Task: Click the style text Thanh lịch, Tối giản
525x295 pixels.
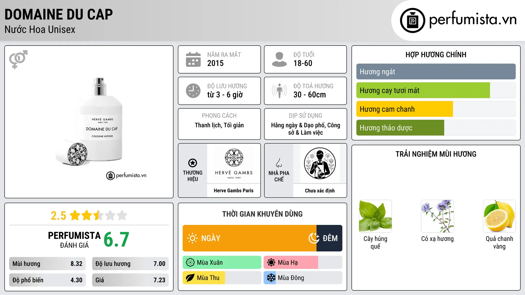Action: click(x=219, y=125)
